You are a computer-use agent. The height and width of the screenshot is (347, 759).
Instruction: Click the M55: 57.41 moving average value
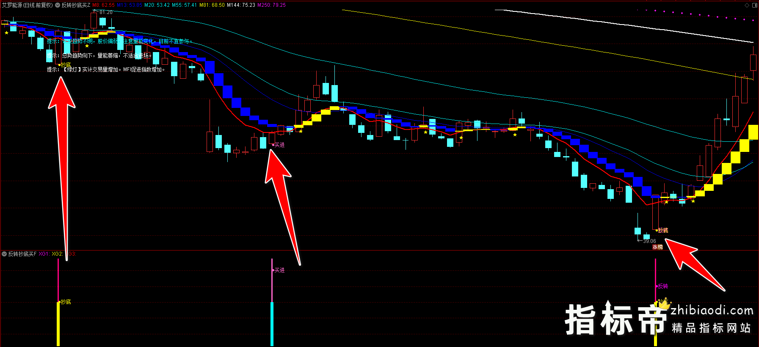[184, 5]
